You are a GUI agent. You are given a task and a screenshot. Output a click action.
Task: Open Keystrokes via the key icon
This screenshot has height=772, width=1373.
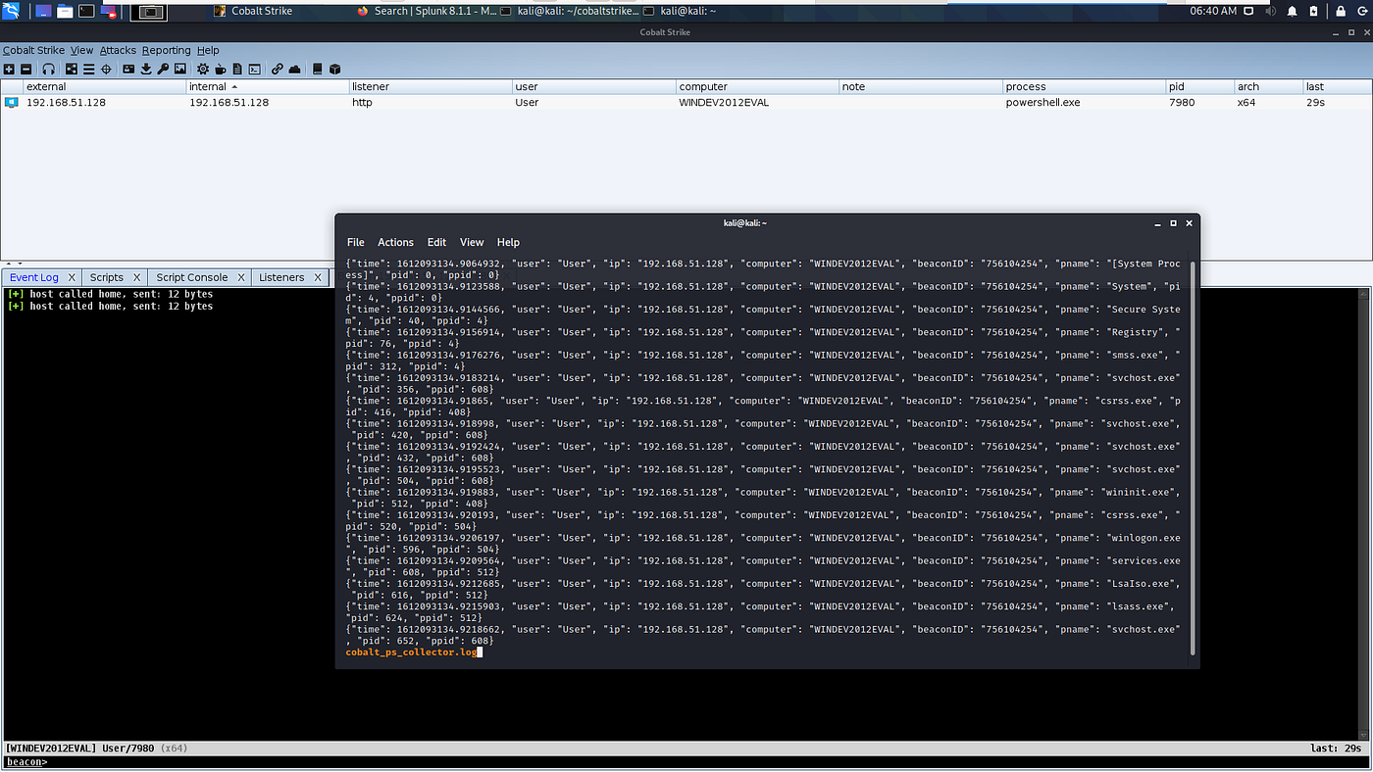(163, 70)
